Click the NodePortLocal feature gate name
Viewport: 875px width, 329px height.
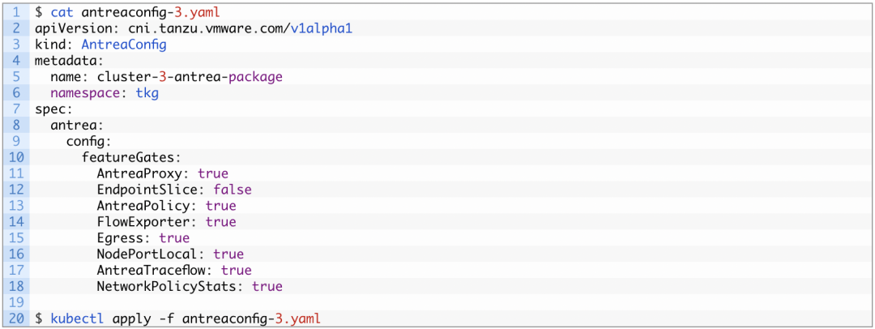click(x=151, y=254)
